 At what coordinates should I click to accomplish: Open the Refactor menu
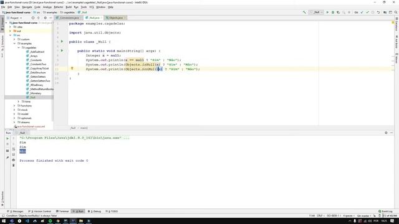coord(59,7)
